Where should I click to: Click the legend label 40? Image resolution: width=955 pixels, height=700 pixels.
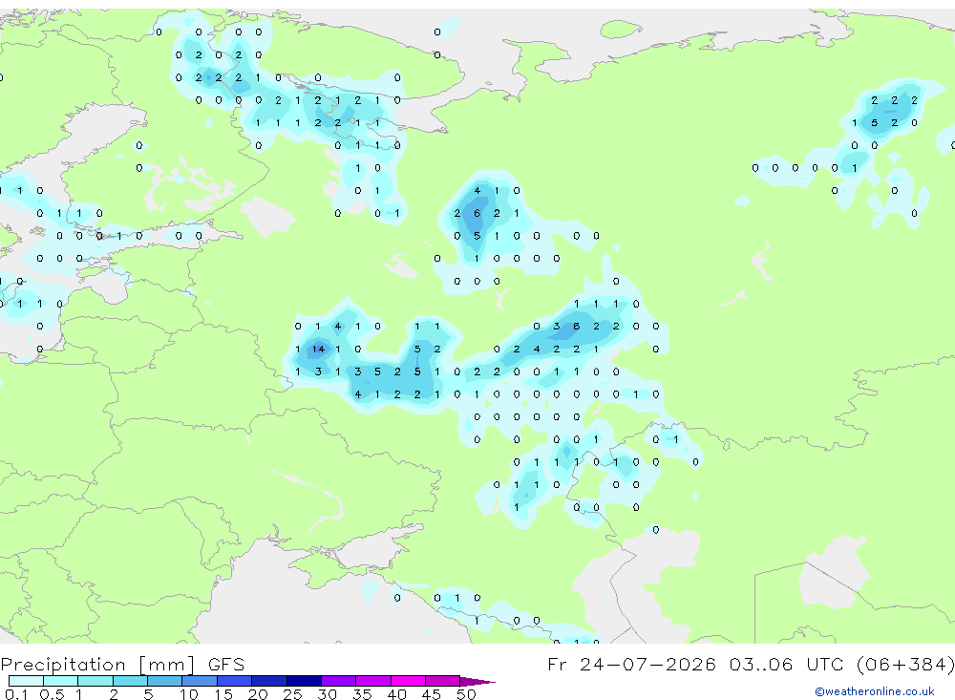tap(396, 694)
